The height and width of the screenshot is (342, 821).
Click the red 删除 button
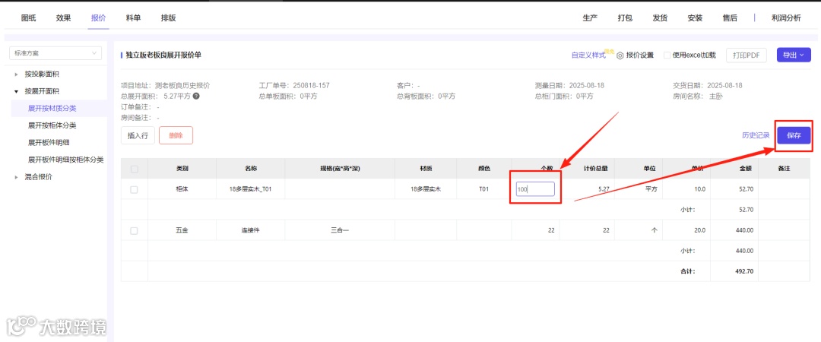[176, 135]
